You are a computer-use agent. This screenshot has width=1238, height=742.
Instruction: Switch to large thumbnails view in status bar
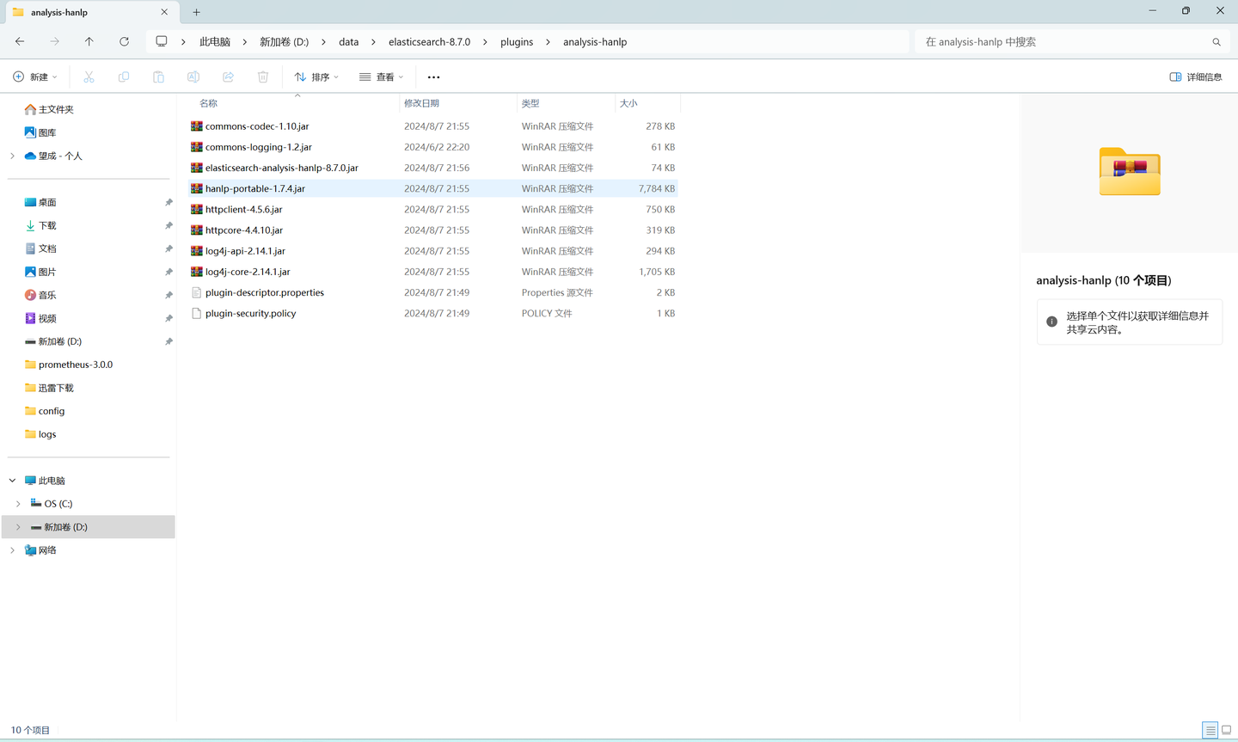1227,730
